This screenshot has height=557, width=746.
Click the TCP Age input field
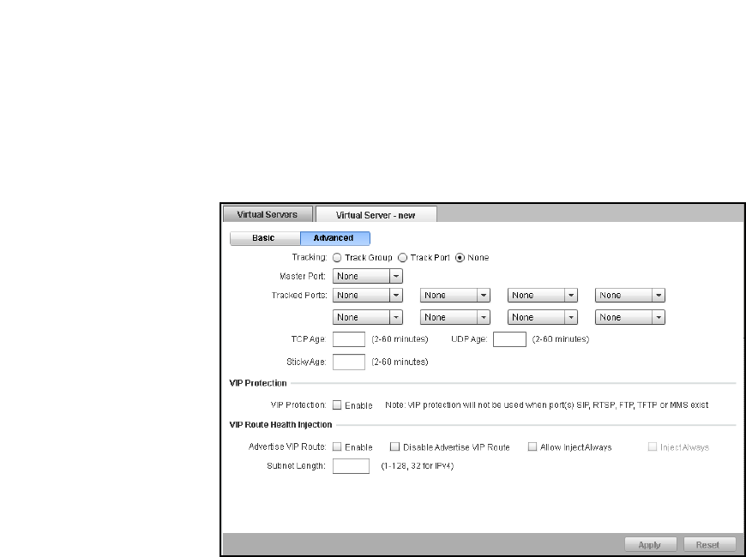pyautogui.click(x=348, y=339)
